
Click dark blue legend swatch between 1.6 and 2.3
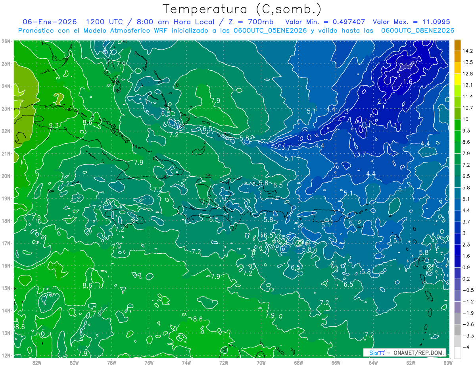tap(457, 250)
